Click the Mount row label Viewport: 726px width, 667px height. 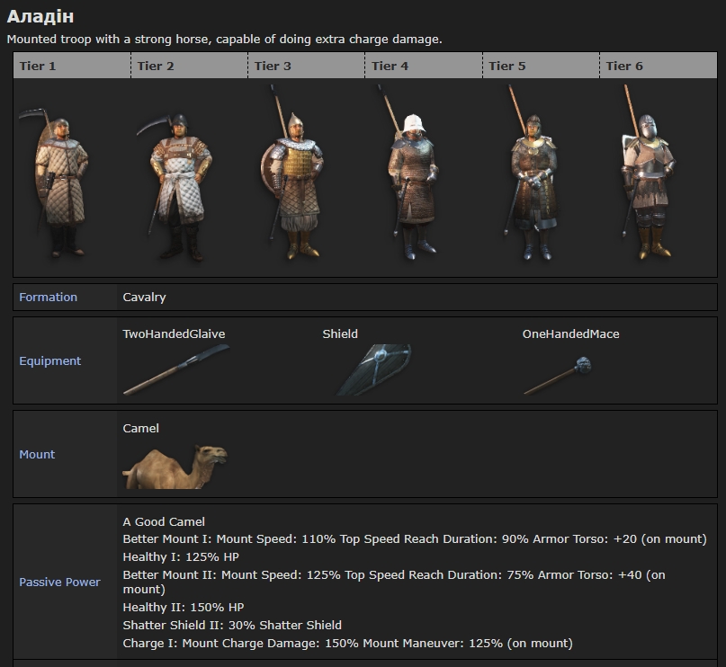37,455
